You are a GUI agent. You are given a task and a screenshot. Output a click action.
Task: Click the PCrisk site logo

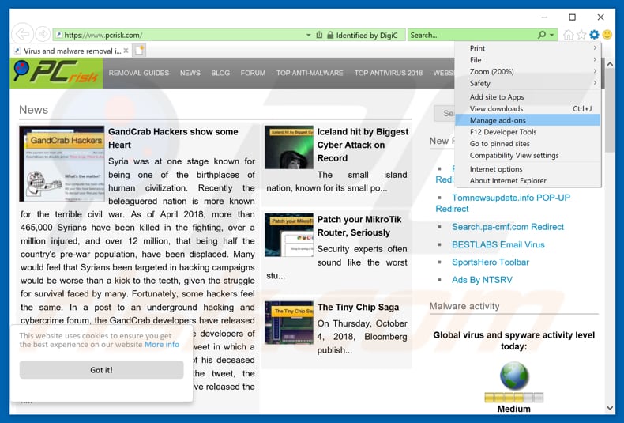(x=56, y=73)
